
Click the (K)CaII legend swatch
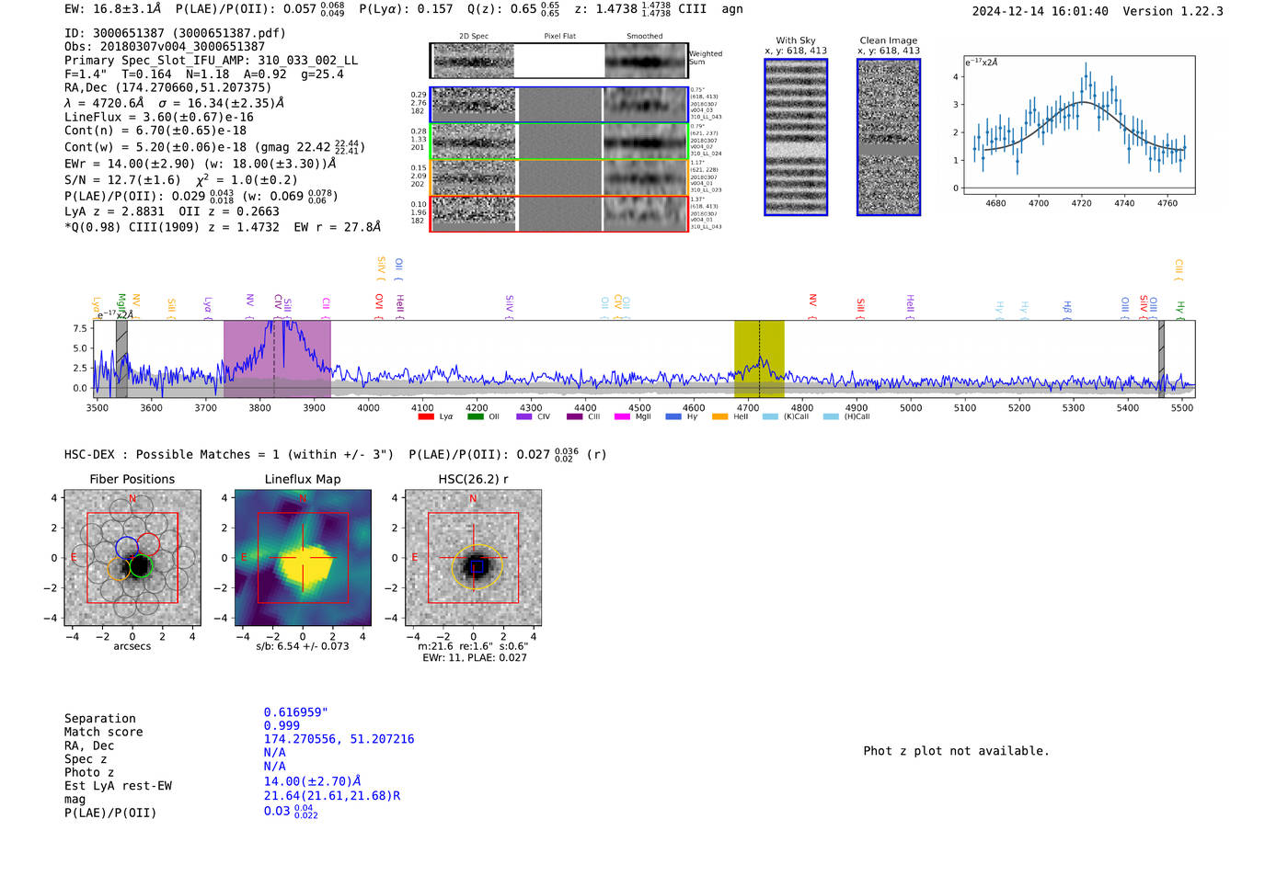point(770,416)
